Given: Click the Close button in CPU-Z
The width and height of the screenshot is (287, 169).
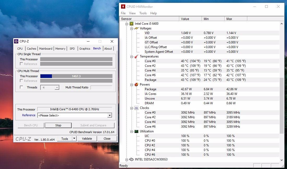Looking at the screenshot, I should coord(107,139).
